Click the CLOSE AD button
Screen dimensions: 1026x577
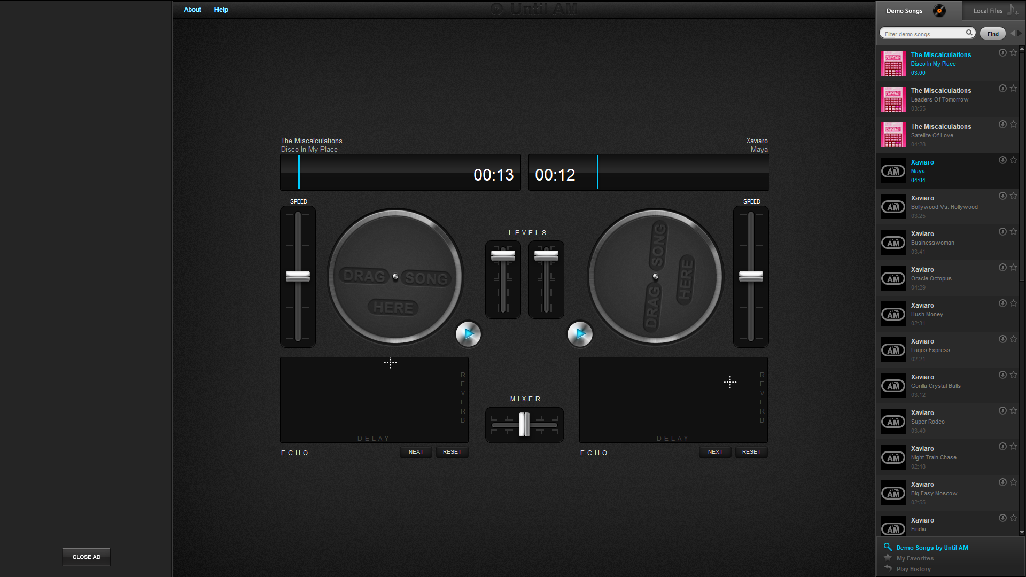(86, 557)
